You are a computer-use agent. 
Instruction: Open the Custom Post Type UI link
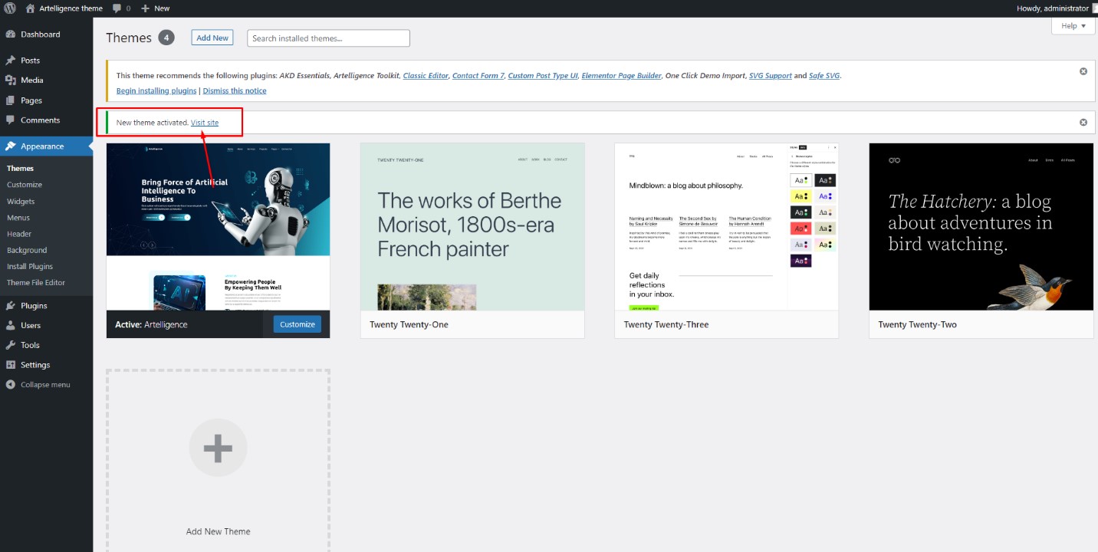tap(543, 76)
